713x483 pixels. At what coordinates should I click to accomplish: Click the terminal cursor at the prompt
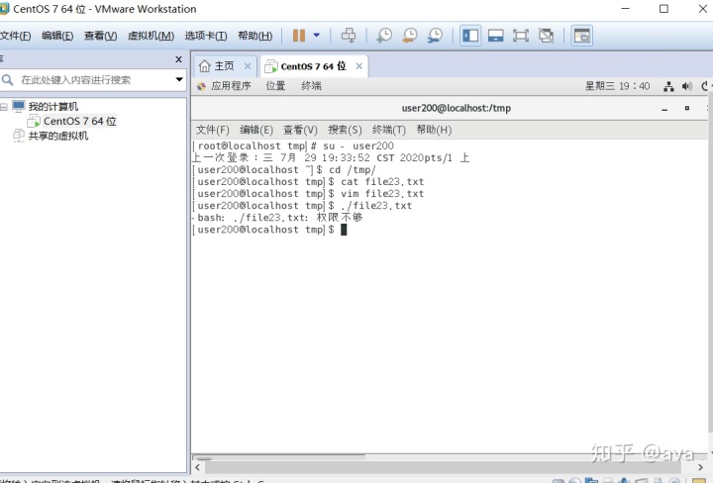pos(344,230)
